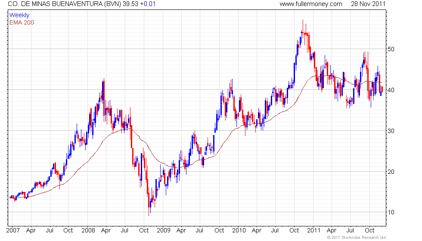
Task: Click the 2007 year label on time axis
Action: [13, 231]
